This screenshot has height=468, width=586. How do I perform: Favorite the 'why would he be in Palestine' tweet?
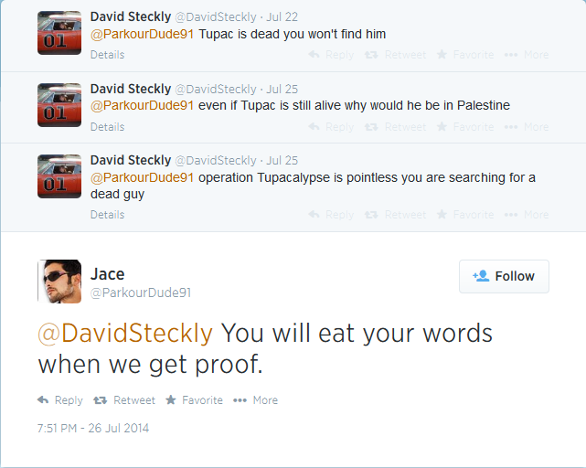pos(465,127)
